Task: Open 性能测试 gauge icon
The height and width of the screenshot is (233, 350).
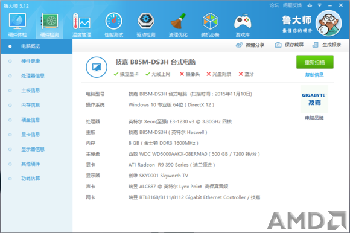Action: (x=114, y=21)
